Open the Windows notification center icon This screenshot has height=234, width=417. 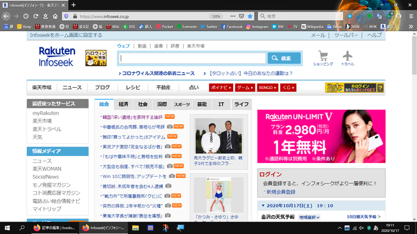(407, 228)
